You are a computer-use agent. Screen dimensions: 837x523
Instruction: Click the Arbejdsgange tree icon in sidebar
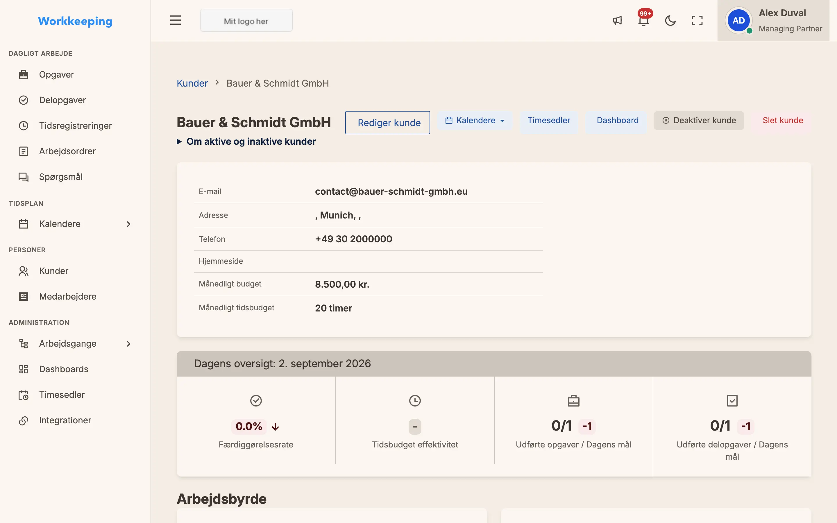coord(24,343)
